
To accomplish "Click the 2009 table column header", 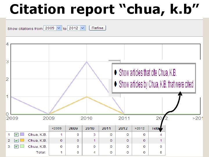I will pyautogui.click(x=74, y=129).
